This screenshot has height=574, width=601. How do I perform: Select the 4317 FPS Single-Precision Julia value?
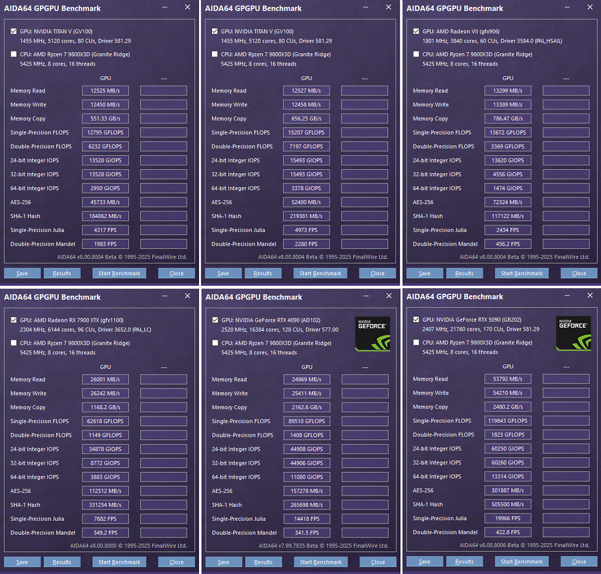(x=105, y=230)
